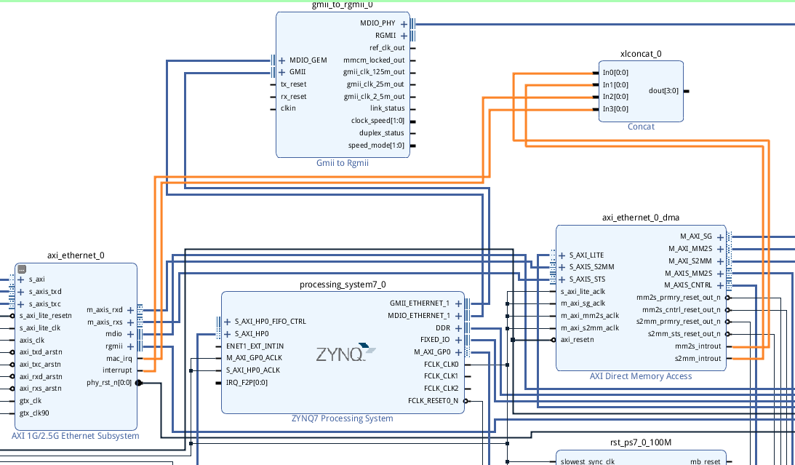This screenshot has width=795, height=465.
Task: Click the ellipsis icon on axi_ethernet_0 block
Action: pyautogui.click(x=21, y=269)
